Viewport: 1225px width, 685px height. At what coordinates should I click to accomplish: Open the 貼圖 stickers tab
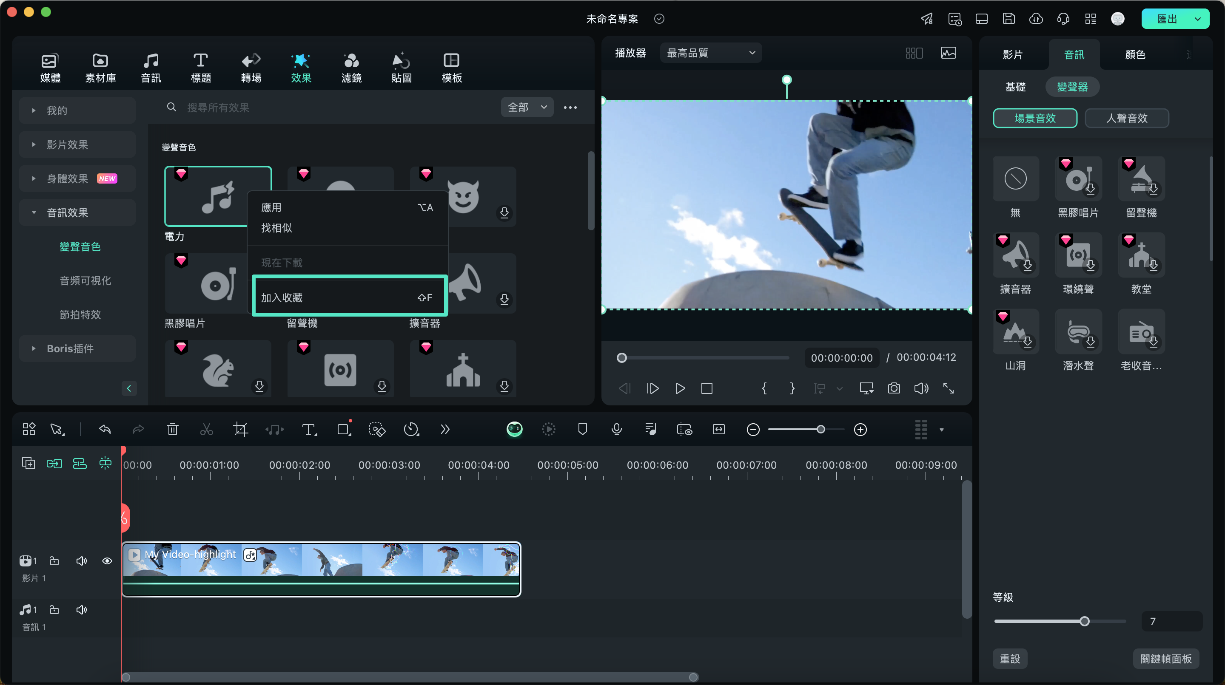coord(402,68)
